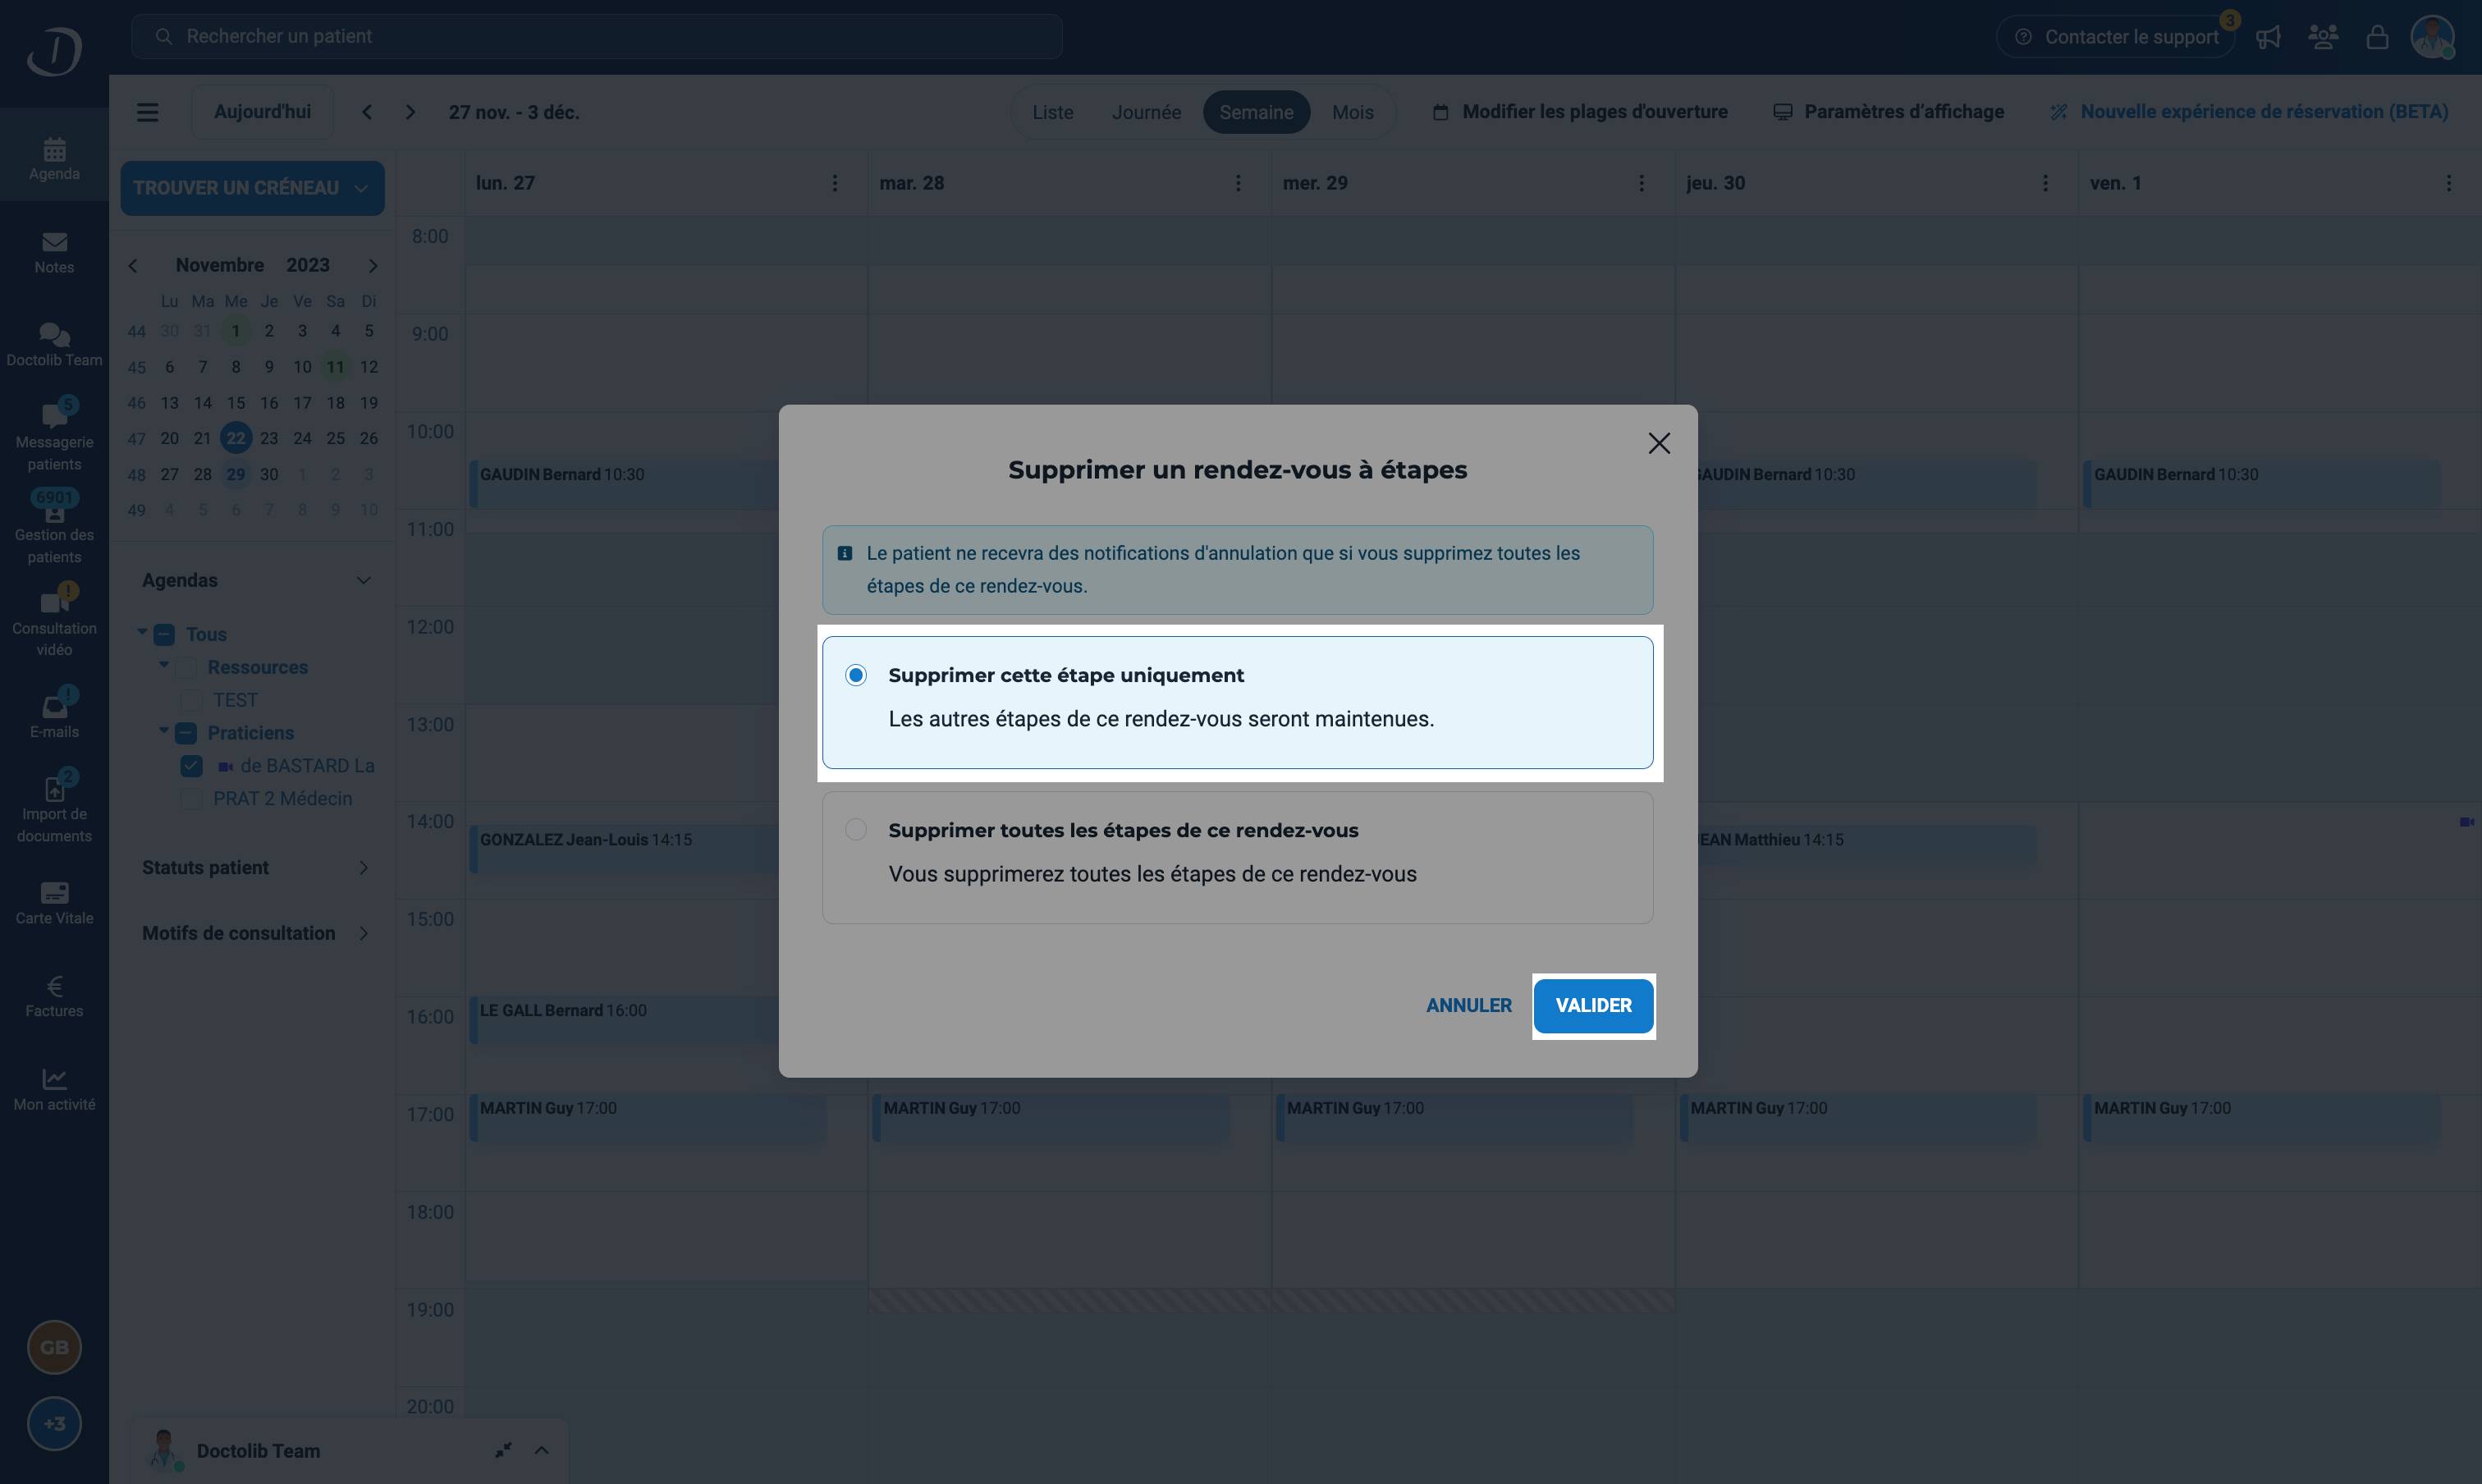Open the announcements megaphone icon
This screenshot has height=1484, width=2482.
(x=2268, y=37)
